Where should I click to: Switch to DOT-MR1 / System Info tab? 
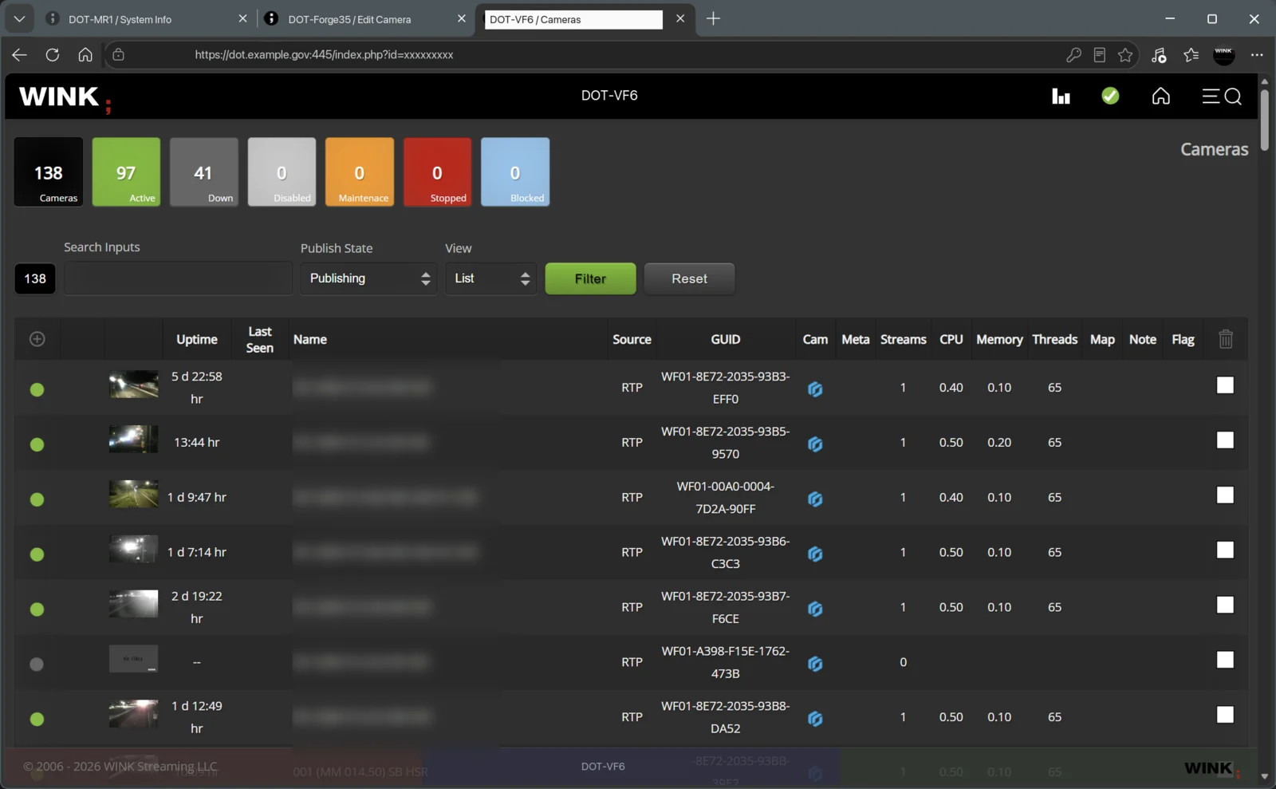coord(146,19)
